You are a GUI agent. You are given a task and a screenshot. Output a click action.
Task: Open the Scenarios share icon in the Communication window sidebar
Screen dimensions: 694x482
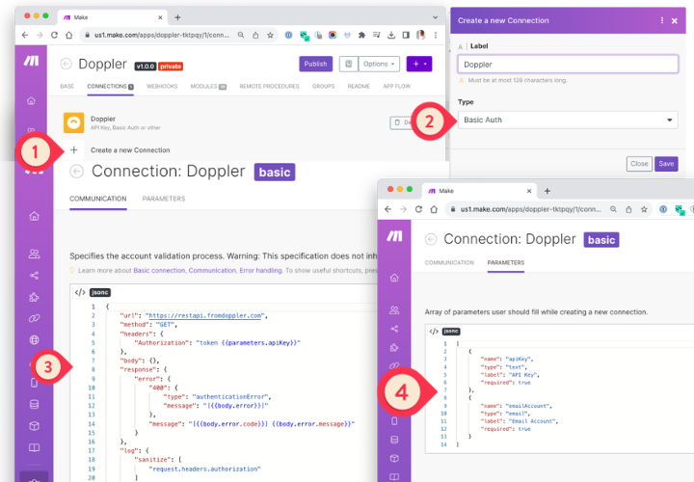pyautogui.click(x=34, y=276)
